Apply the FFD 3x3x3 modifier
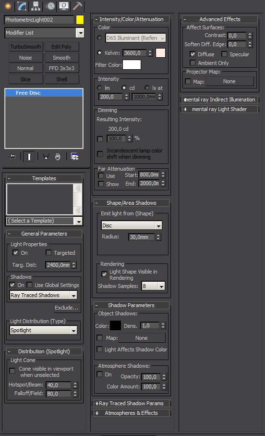Image resolution: width=265 pixels, height=436 pixels. (x=61, y=68)
